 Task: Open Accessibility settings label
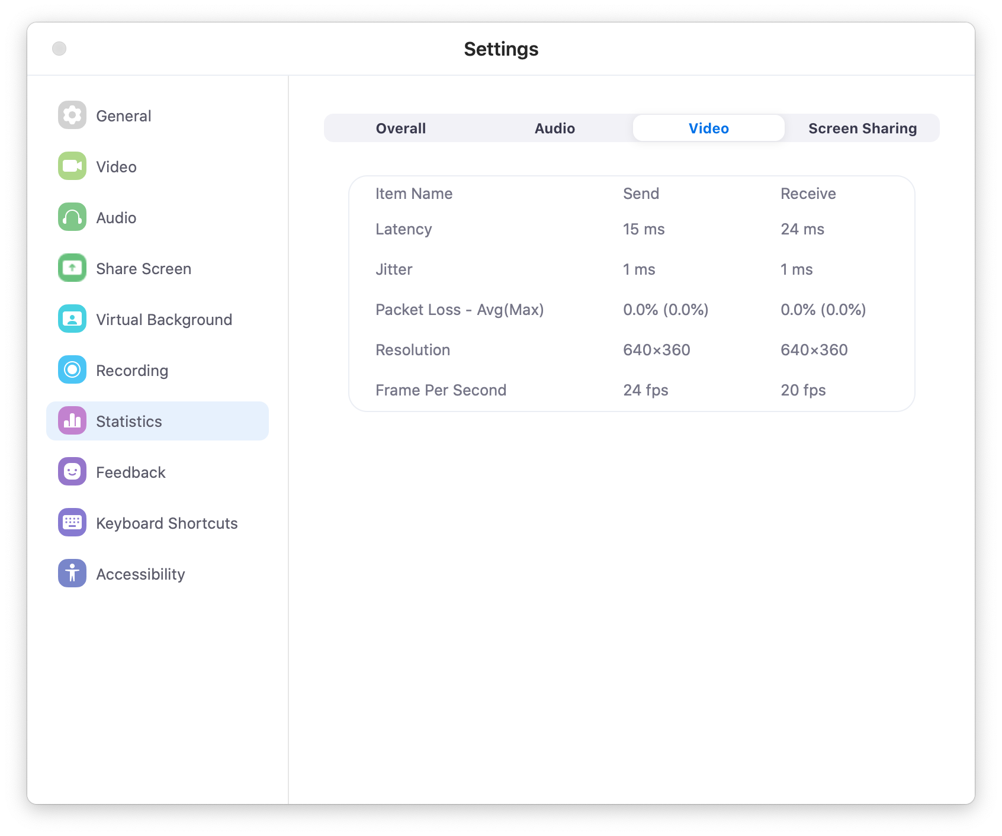pos(141,574)
